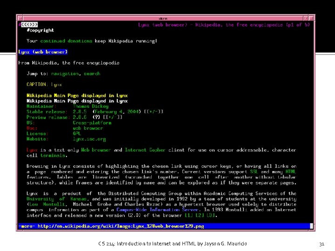Viewport: 335px width, 251px height.
Task: Visit the "lynx.isc.org" website link
Action: (89, 139)
